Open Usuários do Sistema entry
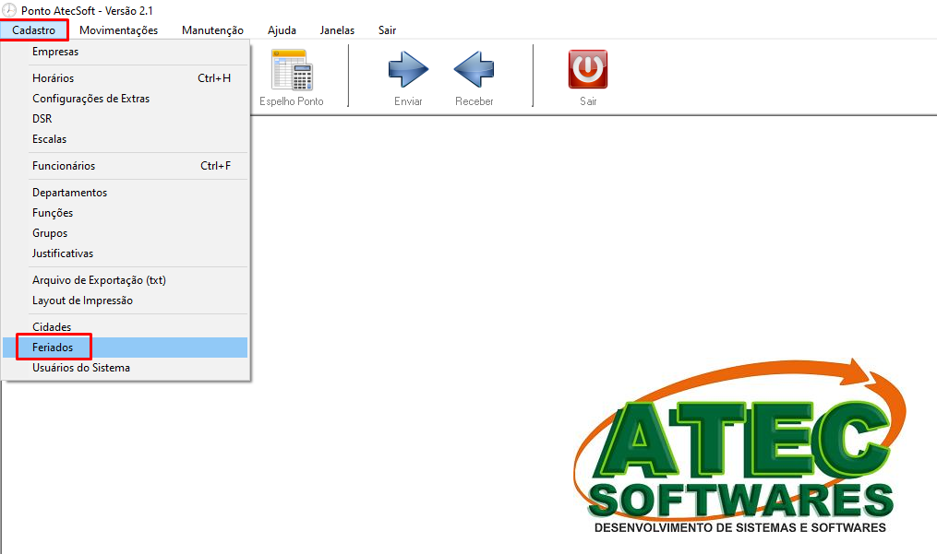Viewport: 937px width, 554px height. point(125,368)
